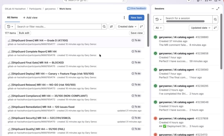Open session #3238658 Ai catalog agent

[184, 53]
